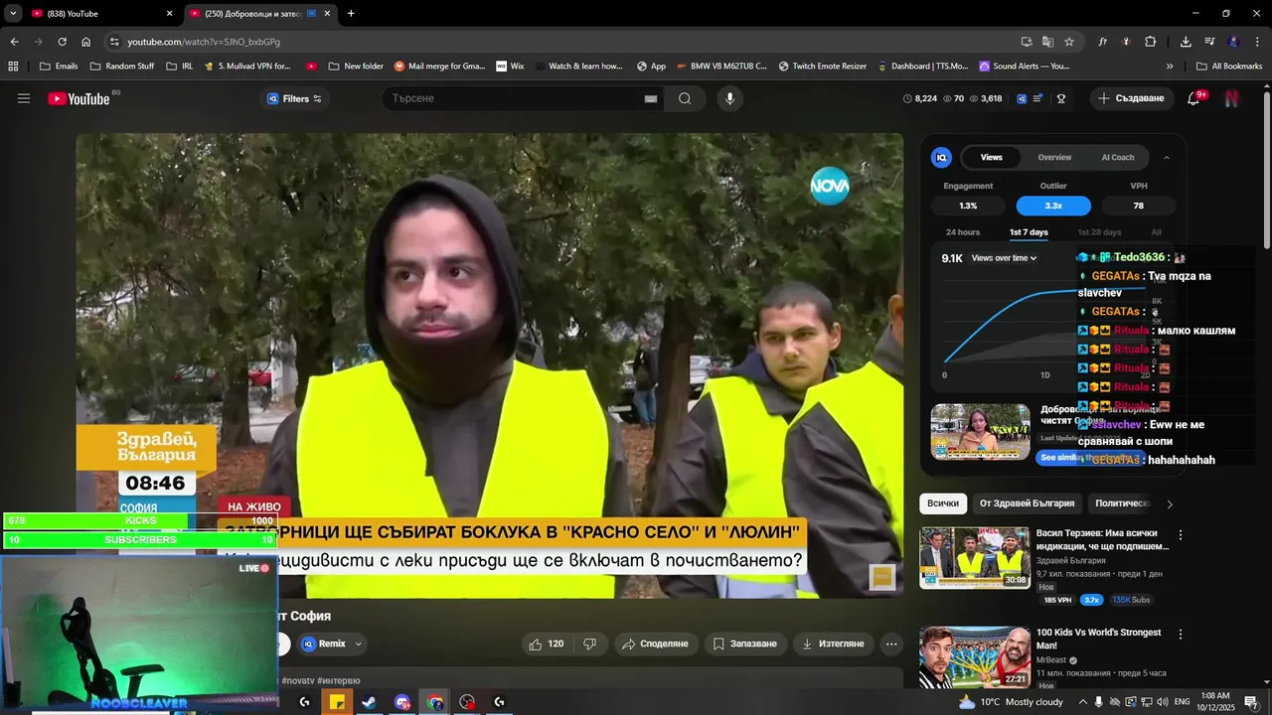This screenshot has width=1272, height=715.
Task: Click the Запазване save button
Action: 744,643
